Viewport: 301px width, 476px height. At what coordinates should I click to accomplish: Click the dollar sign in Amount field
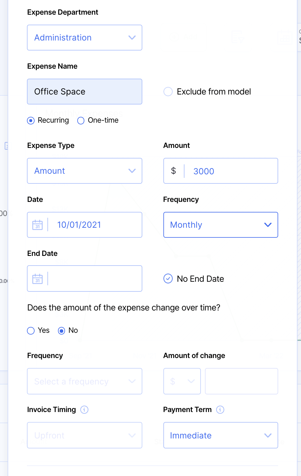coord(174,171)
